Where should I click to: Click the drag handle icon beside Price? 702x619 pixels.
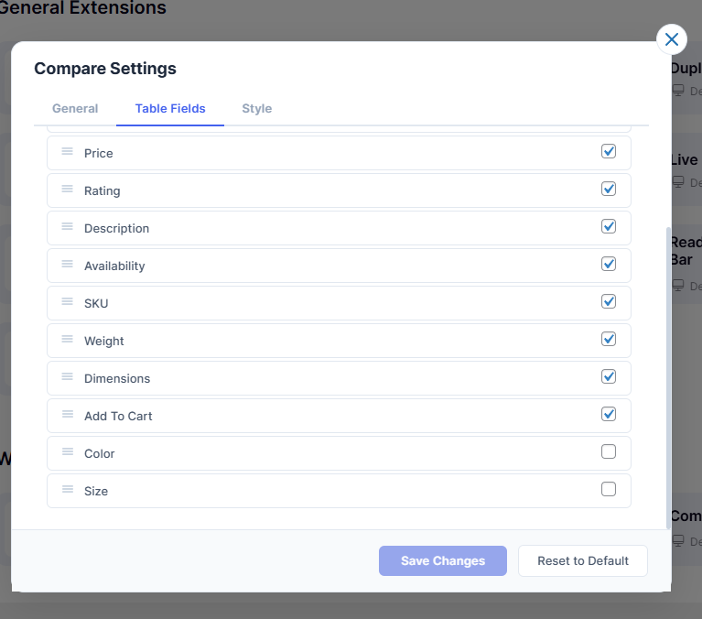pos(68,152)
